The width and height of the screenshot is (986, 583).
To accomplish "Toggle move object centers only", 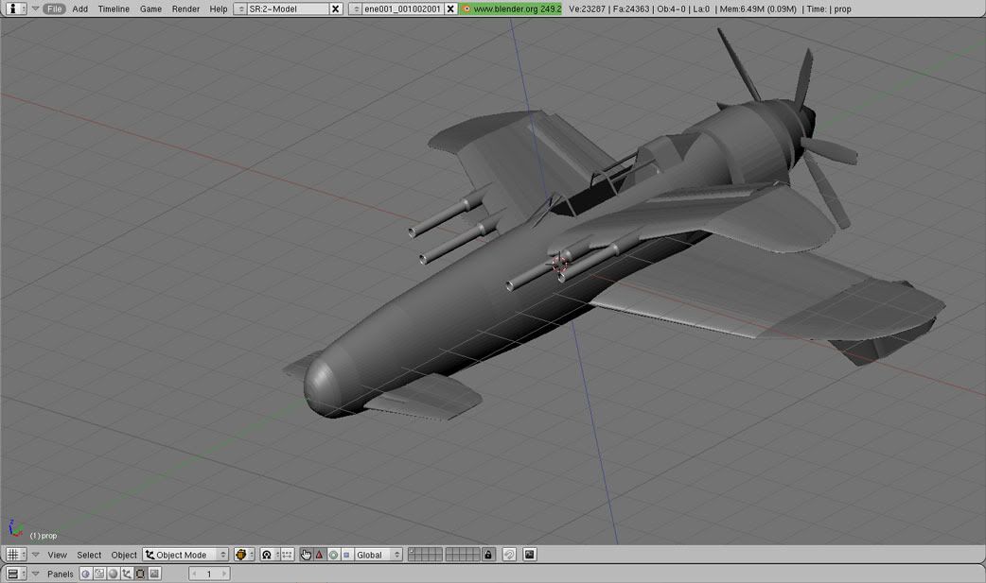I will point(288,555).
